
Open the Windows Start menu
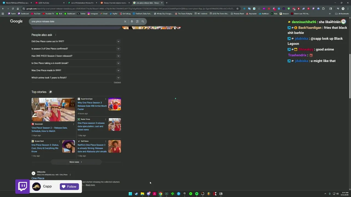[x=130, y=194]
